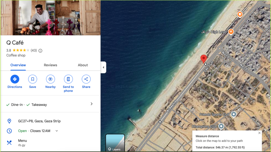Open the Reviews tab
271x152 pixels.
tap(51, 65)
